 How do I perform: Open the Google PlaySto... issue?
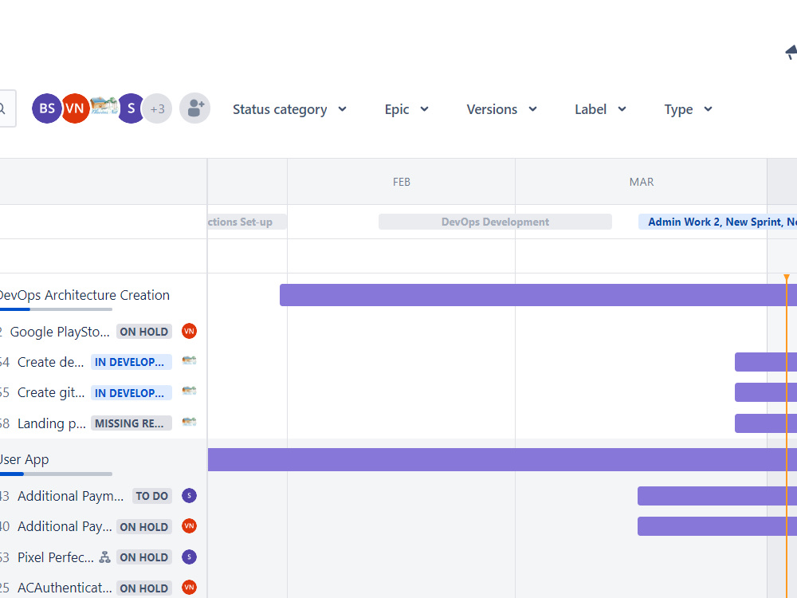60,332
